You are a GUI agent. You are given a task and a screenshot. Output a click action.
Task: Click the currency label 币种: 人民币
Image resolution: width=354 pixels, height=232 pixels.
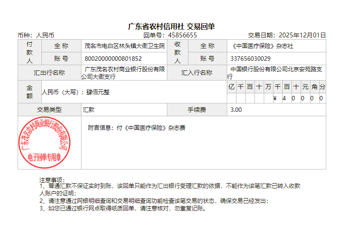pyautogui.click(x=36, y=35)
